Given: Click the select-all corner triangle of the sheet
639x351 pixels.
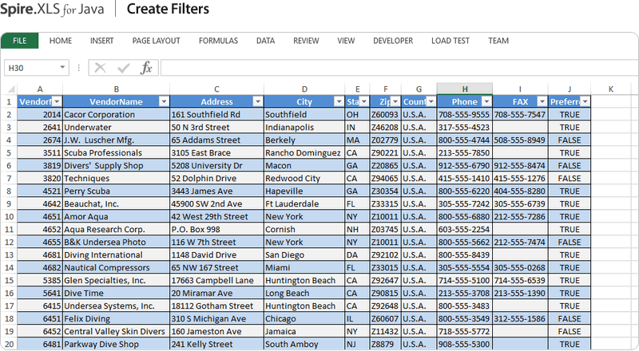Looking at the screenshot, I should pyautogui.click(x=11, y=89).
